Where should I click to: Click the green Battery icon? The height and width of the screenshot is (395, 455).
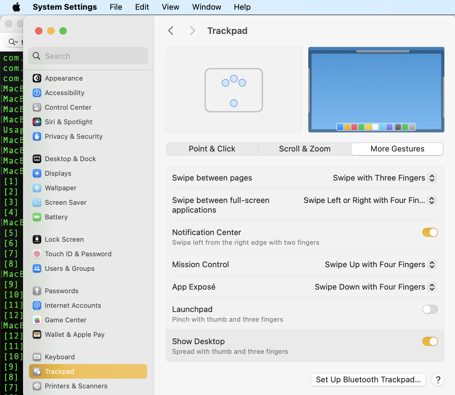(37, 217)
